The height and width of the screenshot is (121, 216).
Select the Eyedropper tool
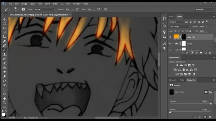click(x=4, y=41)
